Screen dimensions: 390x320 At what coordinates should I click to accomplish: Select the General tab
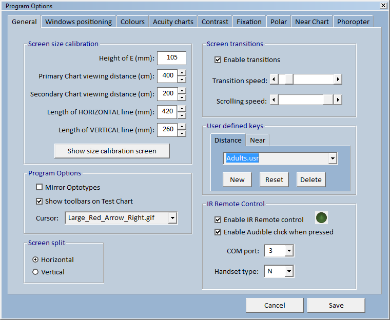(25, 22)
